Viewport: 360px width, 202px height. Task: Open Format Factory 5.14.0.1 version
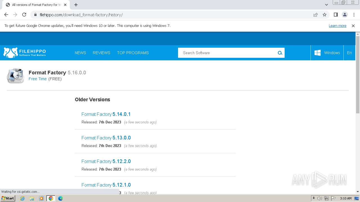pos(106,114)
